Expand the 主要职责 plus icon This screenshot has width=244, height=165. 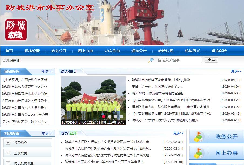pyautogui.click(x=8, y=153)
